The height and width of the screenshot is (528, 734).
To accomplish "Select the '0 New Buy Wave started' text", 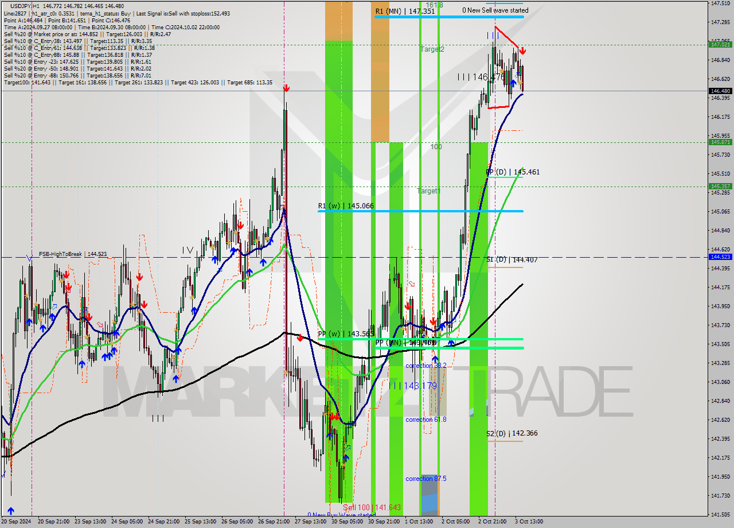I will click(341, 515).
